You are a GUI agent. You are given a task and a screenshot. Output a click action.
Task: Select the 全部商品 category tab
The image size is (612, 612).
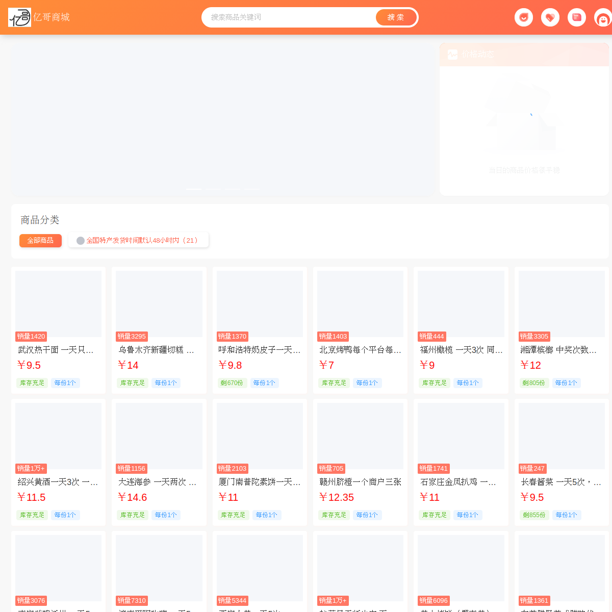pyautogui.click(x=40, y=240)
